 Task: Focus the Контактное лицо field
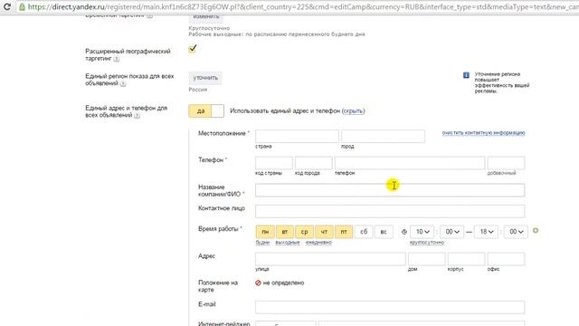pos(390,211)
